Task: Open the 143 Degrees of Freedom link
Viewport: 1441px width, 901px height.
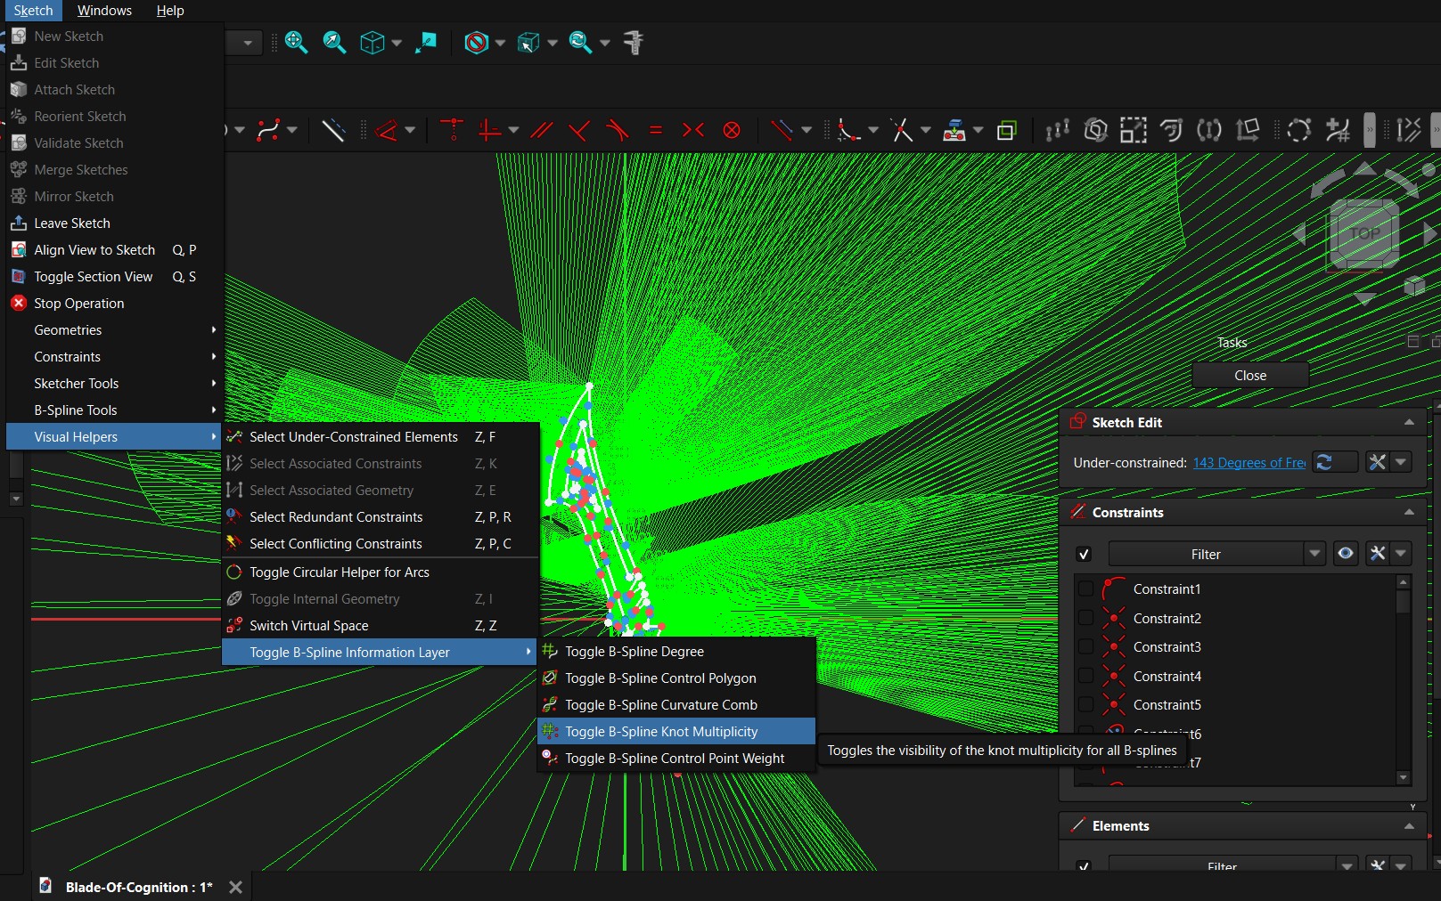Action: (1249, 462)
